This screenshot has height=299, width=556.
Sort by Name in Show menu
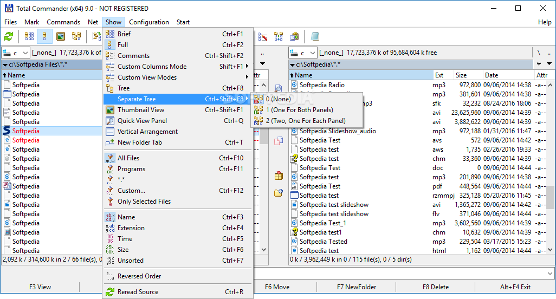[x=178, y=217]
